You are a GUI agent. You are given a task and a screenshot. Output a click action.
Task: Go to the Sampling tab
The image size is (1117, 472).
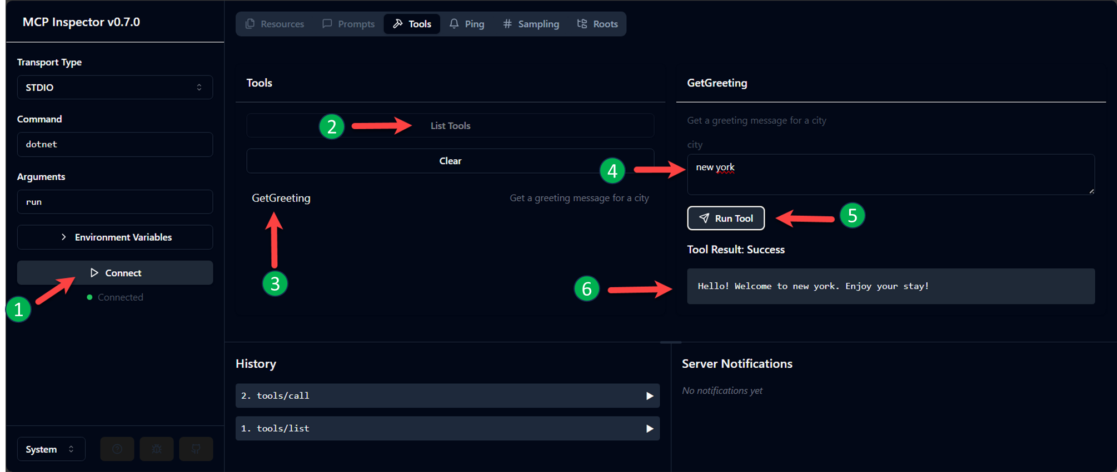pos(531,24)
